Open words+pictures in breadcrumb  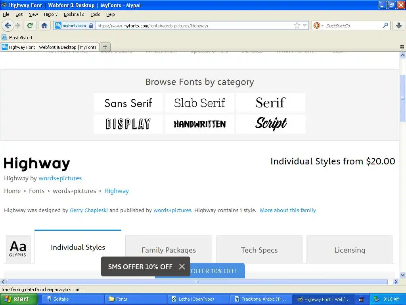74,191
